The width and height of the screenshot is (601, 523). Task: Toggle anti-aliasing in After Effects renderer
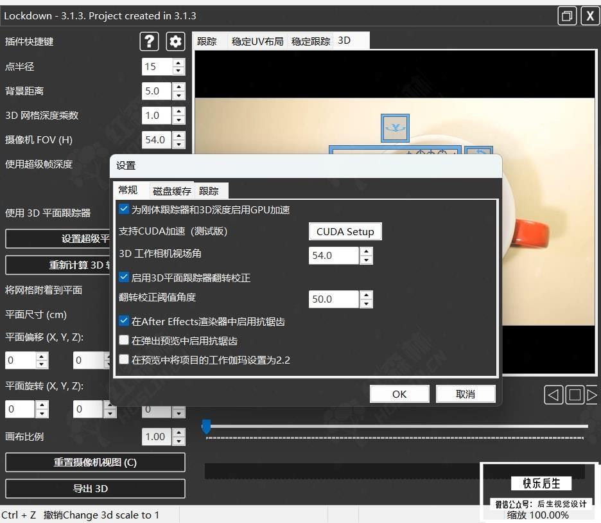(x=124, y=321)
